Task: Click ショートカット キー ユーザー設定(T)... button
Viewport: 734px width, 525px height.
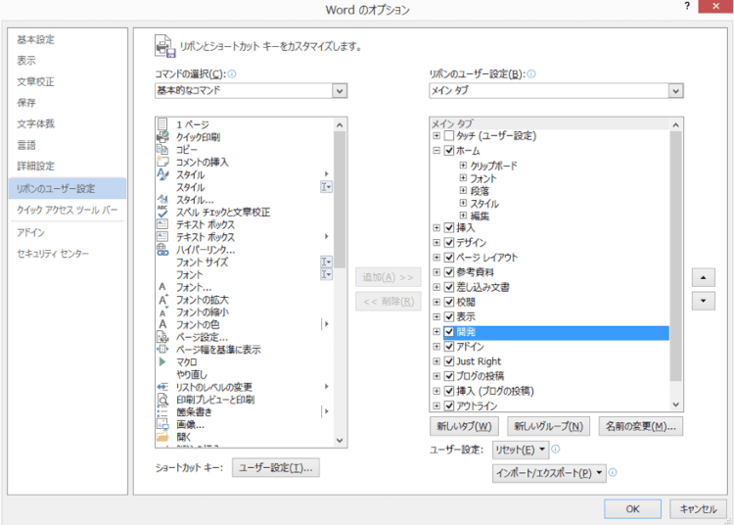Action: 276,467
